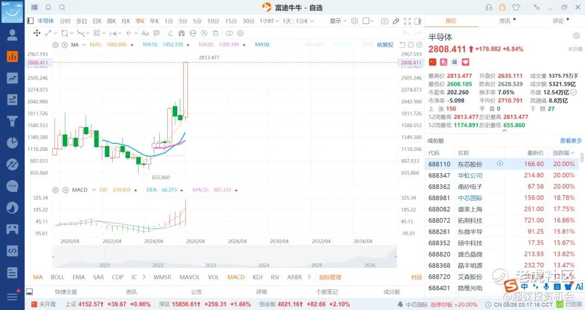Click the camera screenshot icon in chart toolbar
585x310 pixels.
click(385, 21)
